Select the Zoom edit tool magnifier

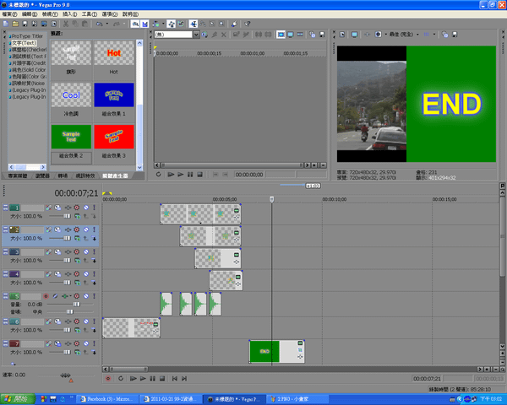[221, 24]
